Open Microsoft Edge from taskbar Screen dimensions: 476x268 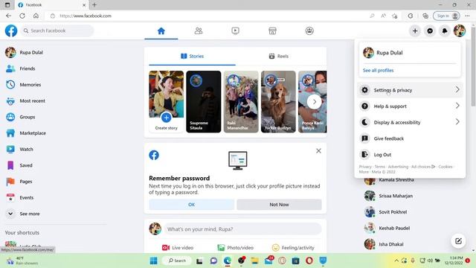228,261
